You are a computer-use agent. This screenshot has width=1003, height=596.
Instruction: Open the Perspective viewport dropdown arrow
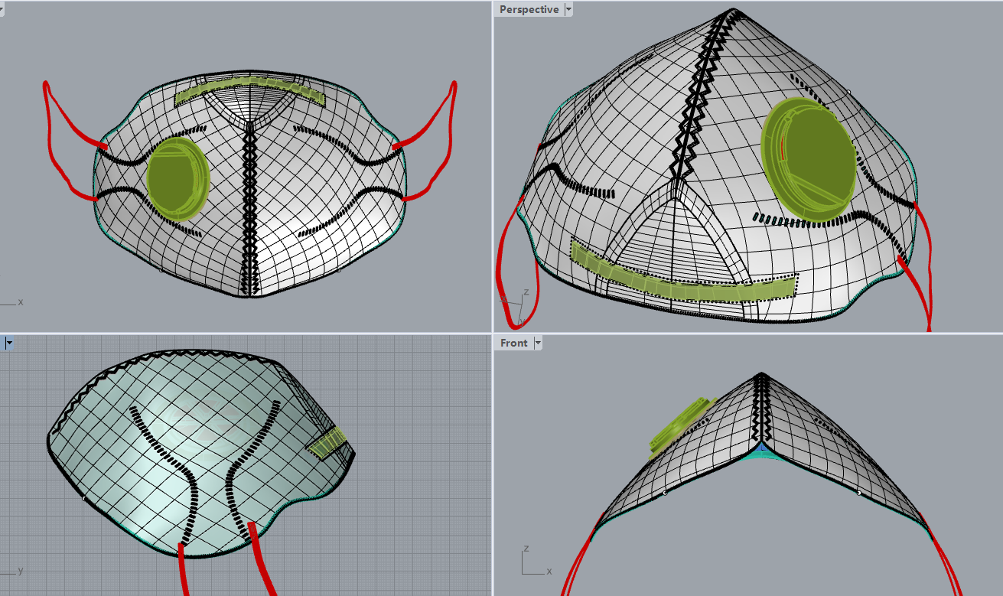click(x=568, y=10)
